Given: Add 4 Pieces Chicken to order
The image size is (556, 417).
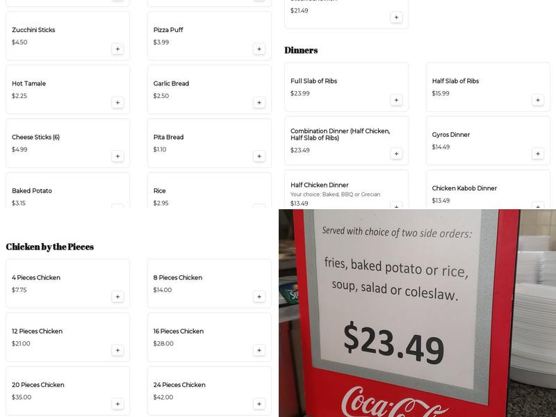Looking at the screenshot, I should tap(117, 297).
